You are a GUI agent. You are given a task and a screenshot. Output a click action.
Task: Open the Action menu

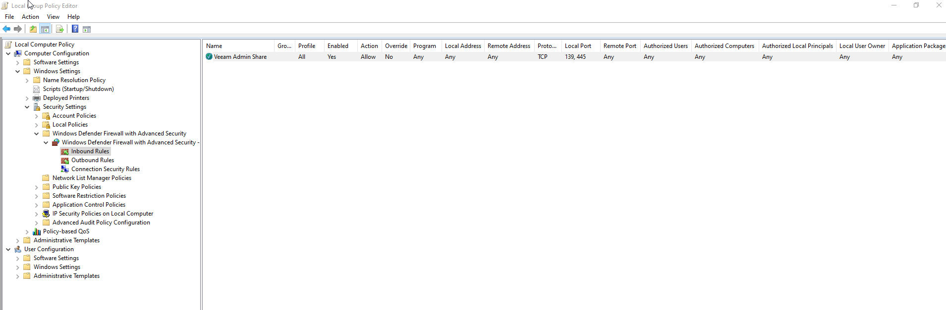pos(30,17)
